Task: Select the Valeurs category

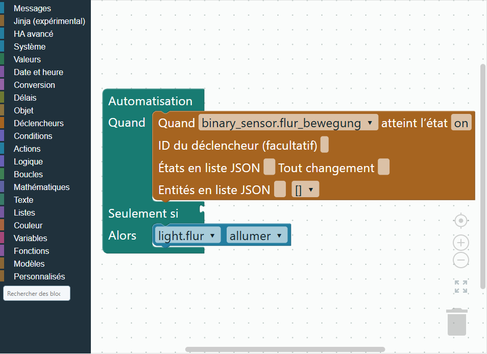Action: pyautogui.click(x=45, y=59)
